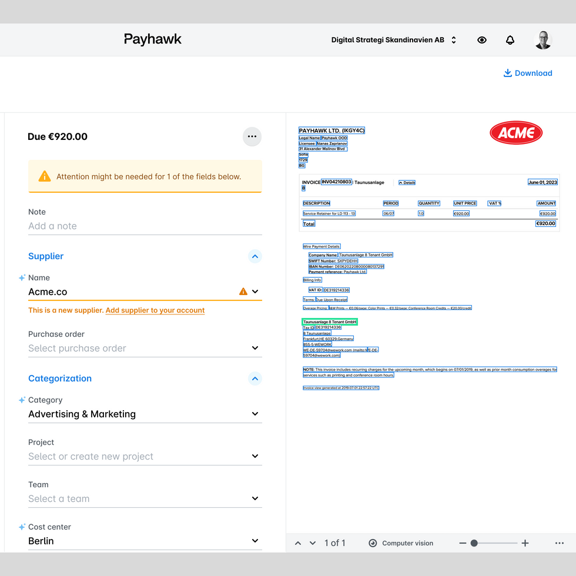Screen dimensions: 576x576
Task: Select invoice number INV04210803
Action: click(336, 182)
